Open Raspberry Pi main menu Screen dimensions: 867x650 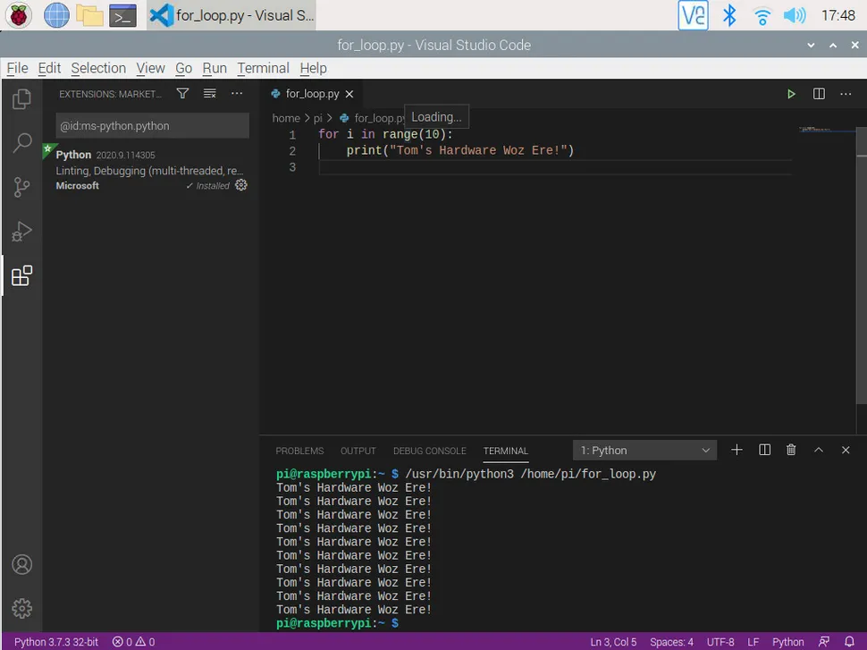(18, 15)
